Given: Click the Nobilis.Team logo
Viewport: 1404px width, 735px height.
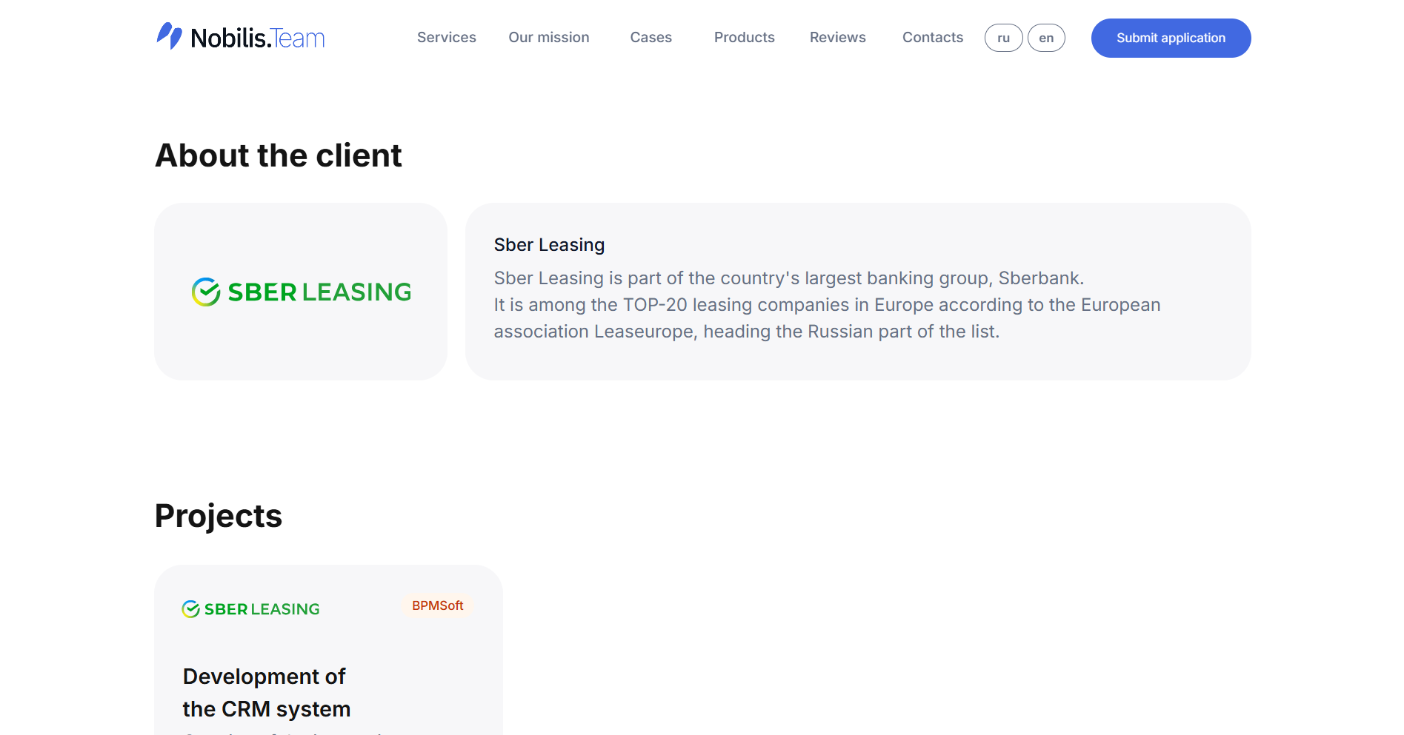Looking at the screenshot, I should click(239, 37).
